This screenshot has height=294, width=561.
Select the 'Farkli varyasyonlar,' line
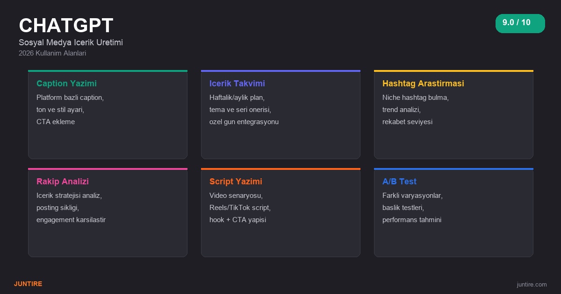click(x=412, y=196)
